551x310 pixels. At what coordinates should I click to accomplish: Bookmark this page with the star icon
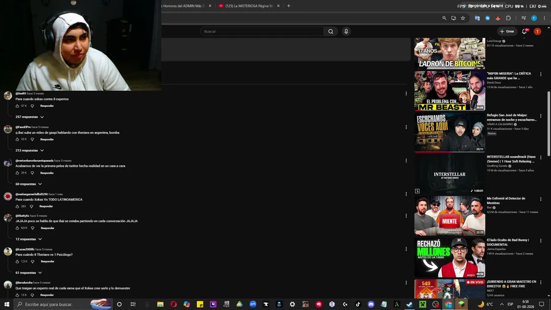pos(463,18)
